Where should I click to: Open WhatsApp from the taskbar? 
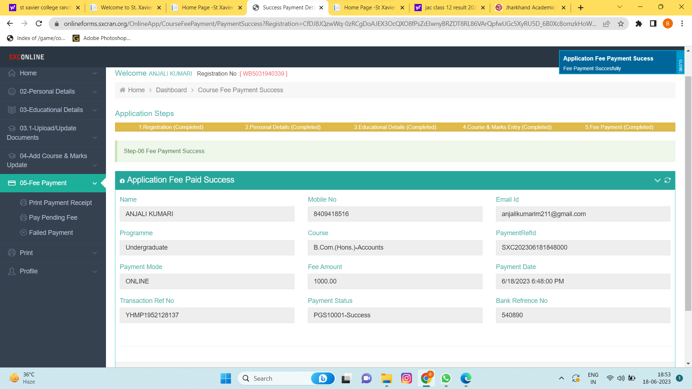pos(446,378)
